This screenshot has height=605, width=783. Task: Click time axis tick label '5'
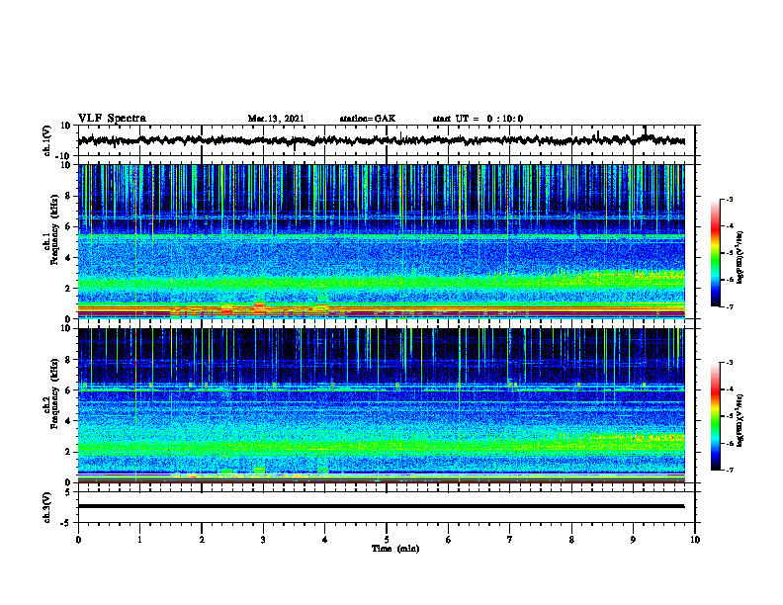point(387,540)
